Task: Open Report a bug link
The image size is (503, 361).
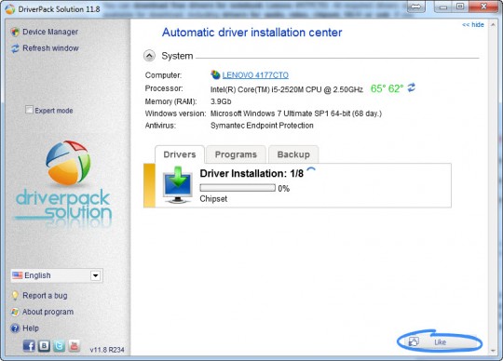Action: coord(45,295)
